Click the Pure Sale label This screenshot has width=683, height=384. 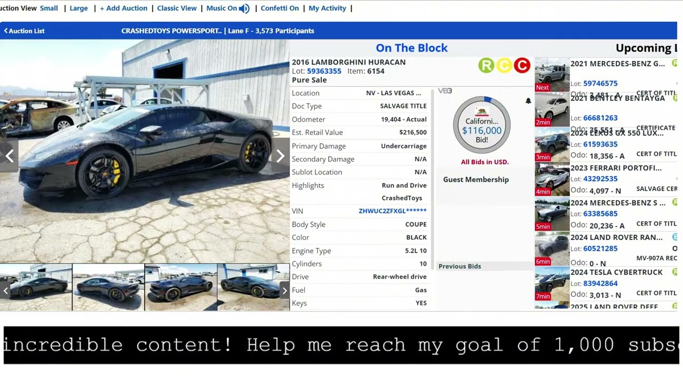coord(309,80)
